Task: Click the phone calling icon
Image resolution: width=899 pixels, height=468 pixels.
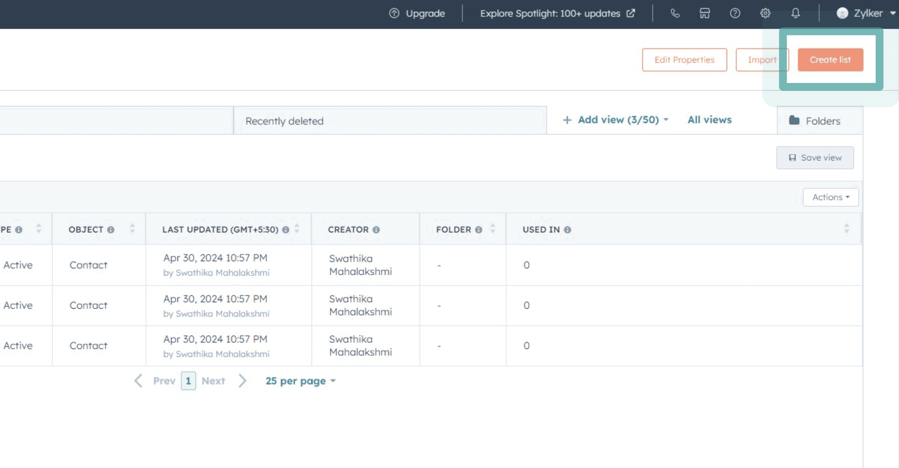Action: (x=675, y=13)
